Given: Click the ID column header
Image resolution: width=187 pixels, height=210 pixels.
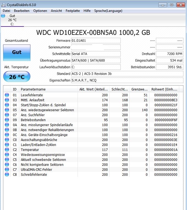Looking at the screenshot, I should (x=15, y=89).
